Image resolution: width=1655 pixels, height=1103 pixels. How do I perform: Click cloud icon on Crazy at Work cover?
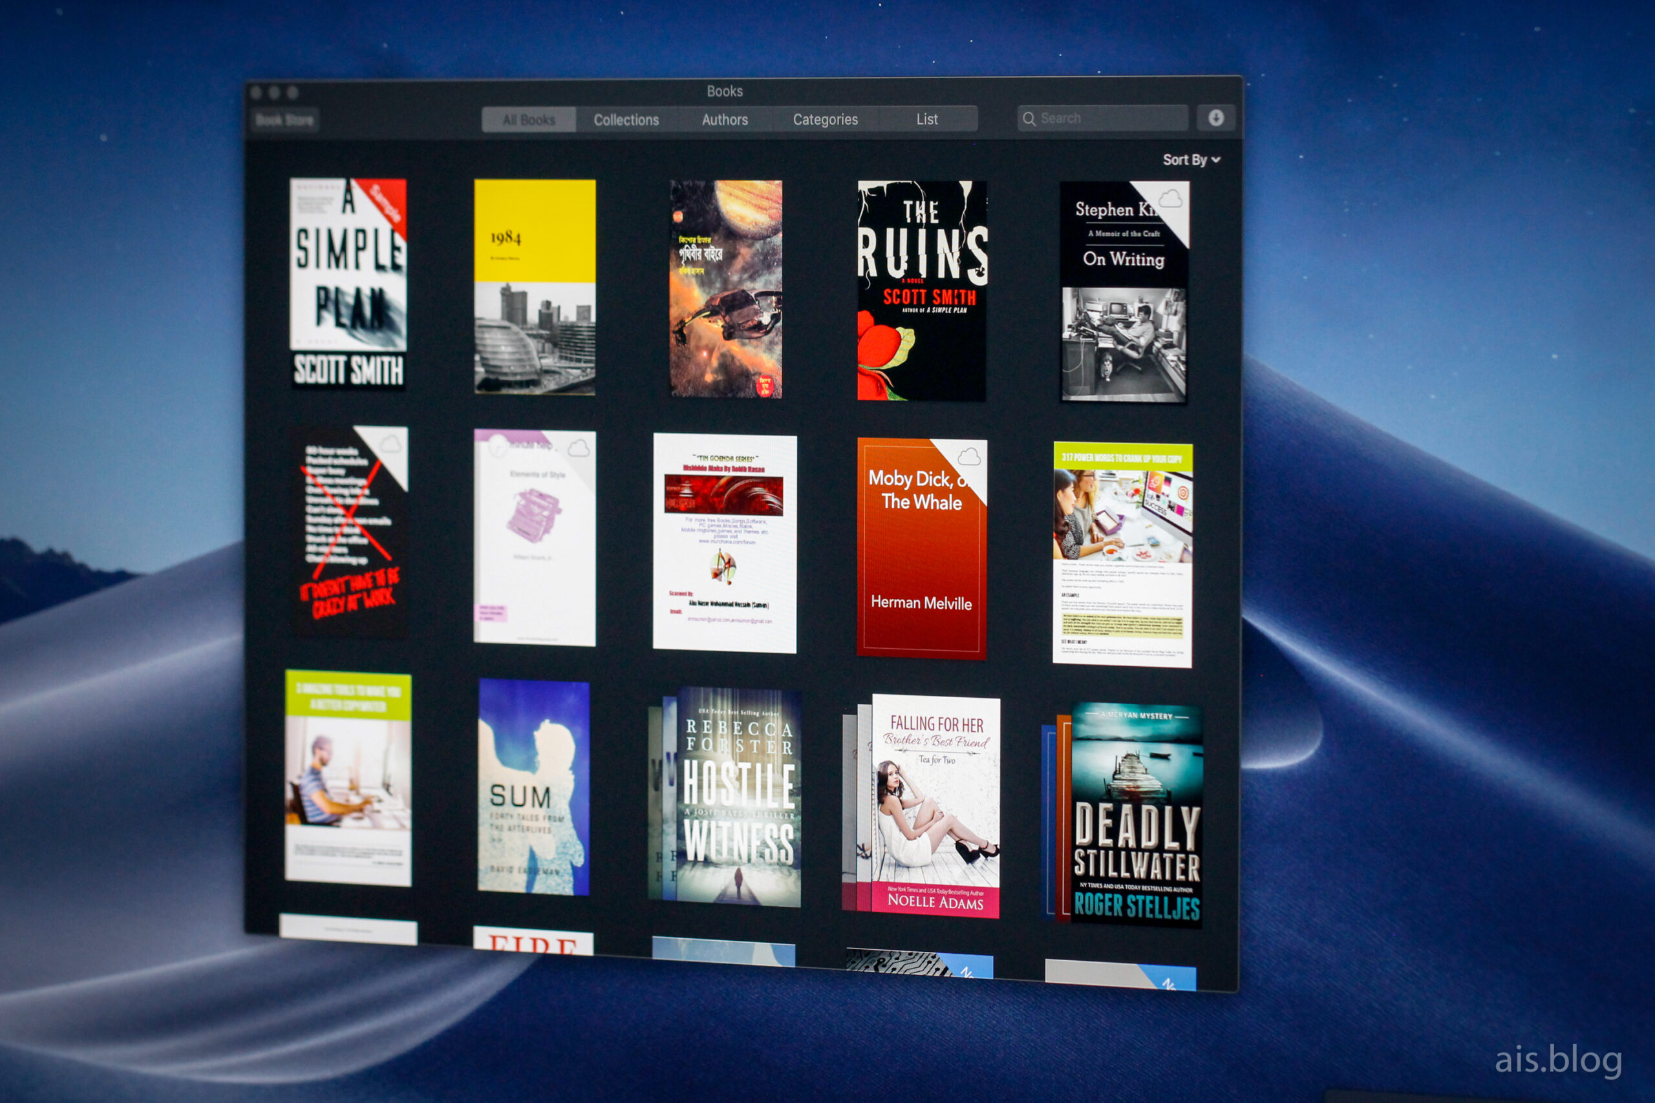390,444
